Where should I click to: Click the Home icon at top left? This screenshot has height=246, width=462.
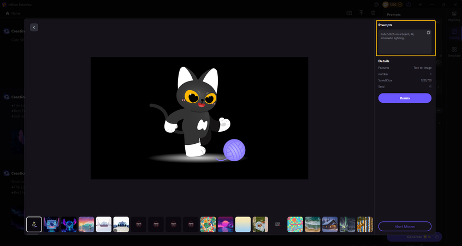pyautogui.click(x=7, y=13)
